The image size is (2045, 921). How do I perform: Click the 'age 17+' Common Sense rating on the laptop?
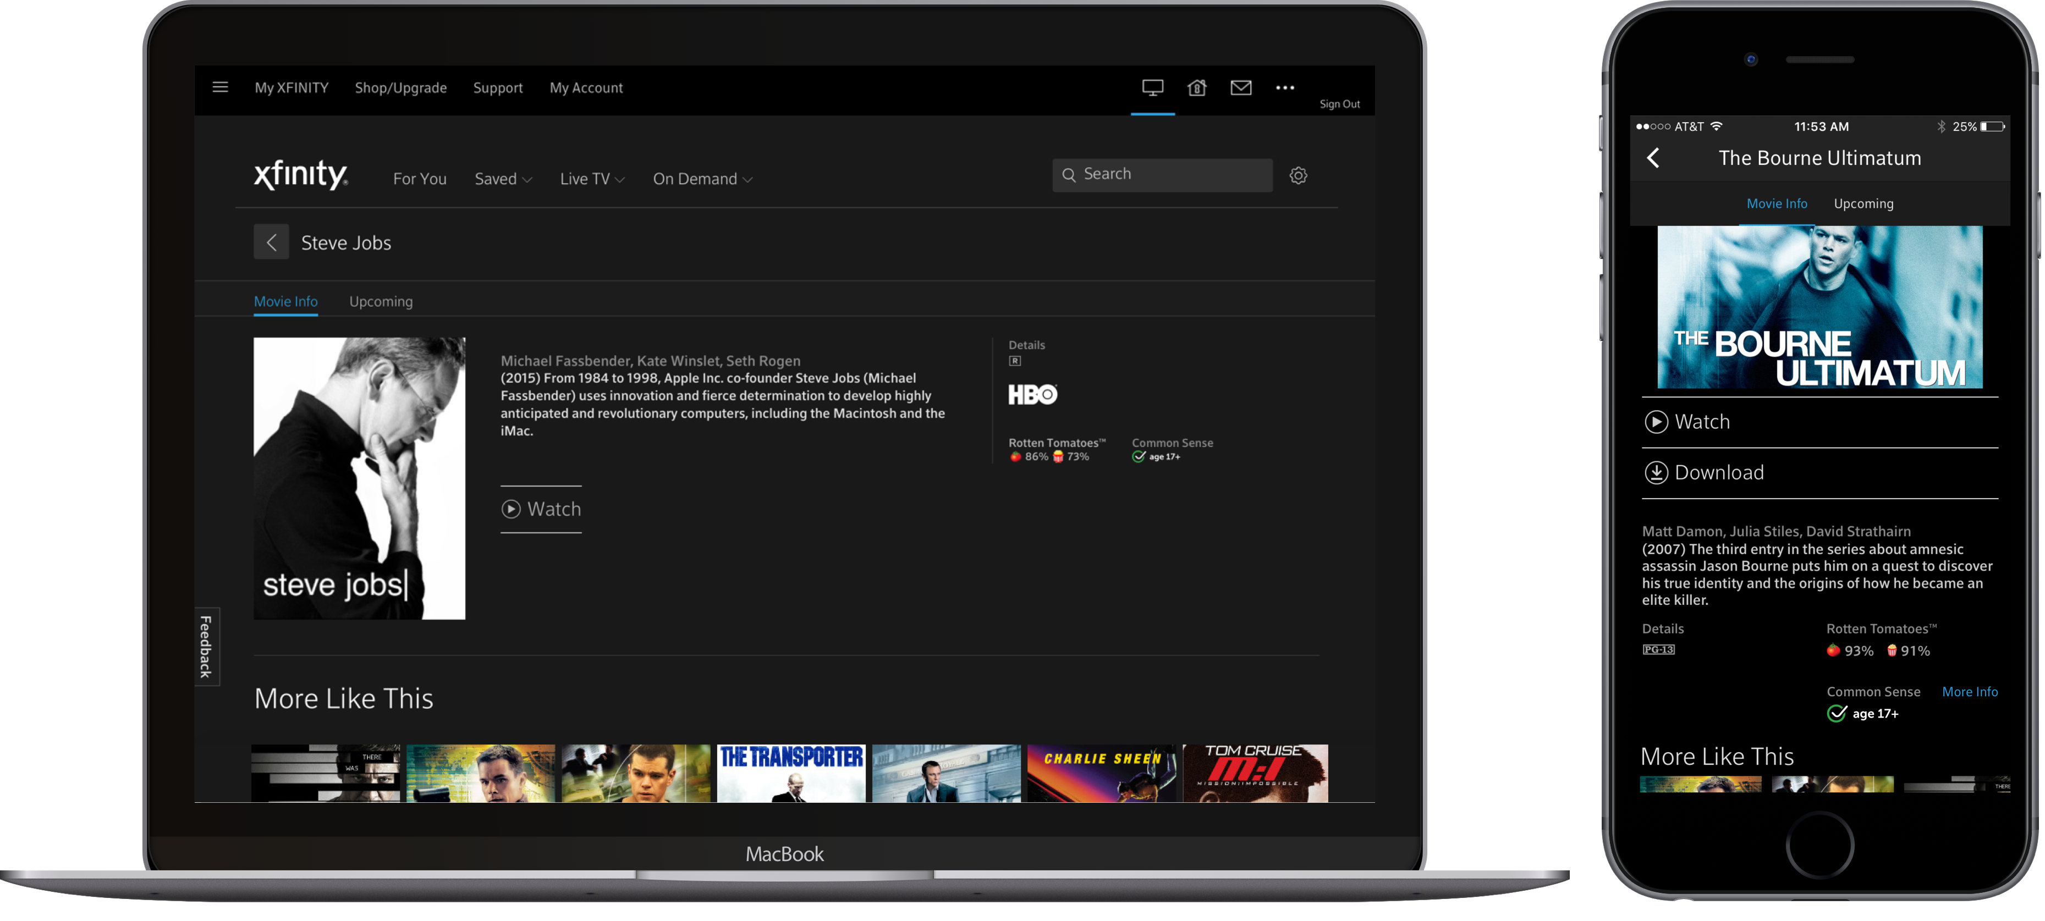tap(1164, 457)
